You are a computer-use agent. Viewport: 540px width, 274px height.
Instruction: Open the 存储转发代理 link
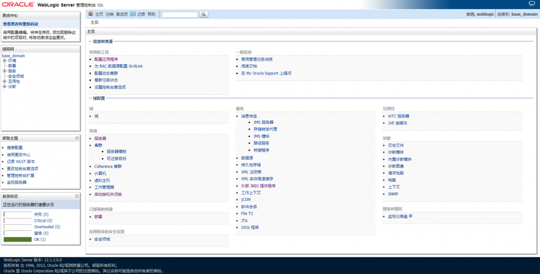(x=265, y=129)
